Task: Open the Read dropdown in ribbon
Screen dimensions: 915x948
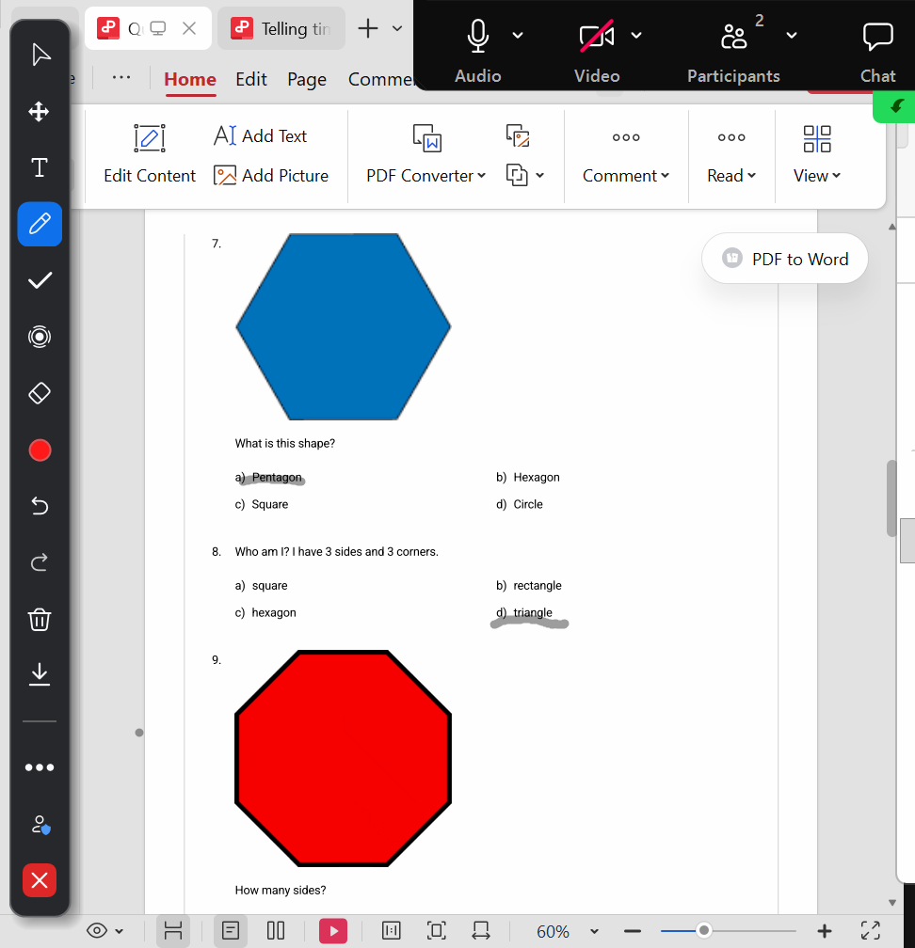Action: coord(731,175)
